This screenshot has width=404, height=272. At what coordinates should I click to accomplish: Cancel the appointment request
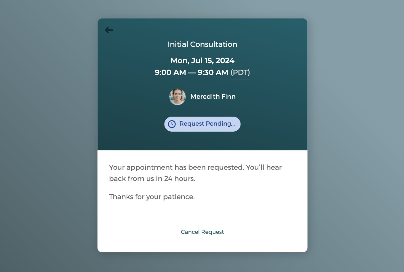[x=202, y=232]
